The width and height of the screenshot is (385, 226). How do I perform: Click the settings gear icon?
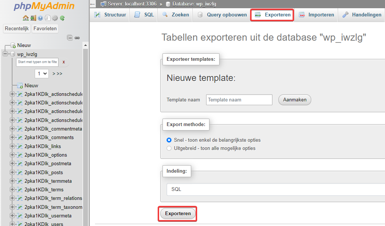point(54,18)
